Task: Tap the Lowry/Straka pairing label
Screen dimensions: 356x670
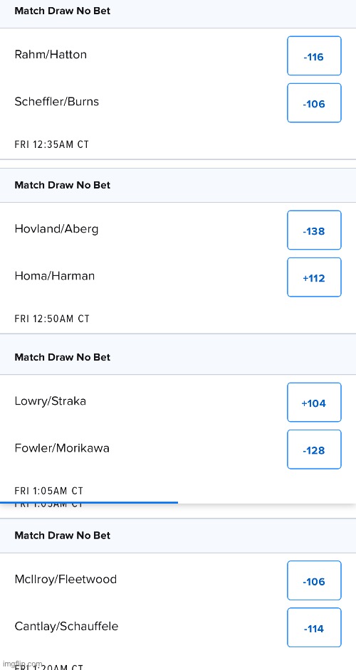Action: (x=50, y=401)
